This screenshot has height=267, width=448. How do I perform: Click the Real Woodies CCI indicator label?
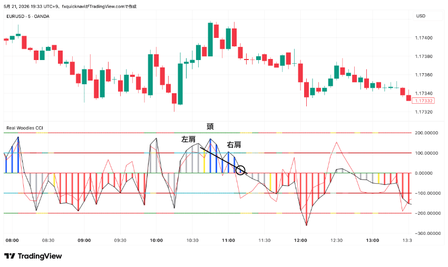coord(25,128)
